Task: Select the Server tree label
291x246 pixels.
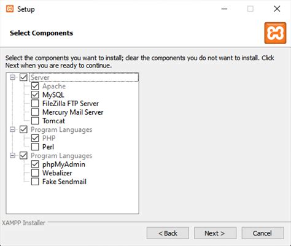Action: coord(40,77)
